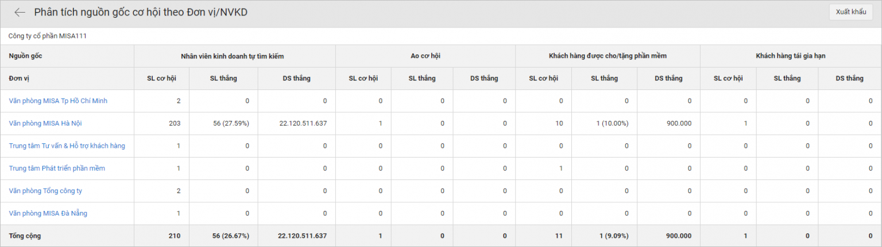This screenshot has height=247, width=882.
Task: Open Trung tâm Phát triển phần mềm link
Action: pyautogui.click(x=57, y=168)
